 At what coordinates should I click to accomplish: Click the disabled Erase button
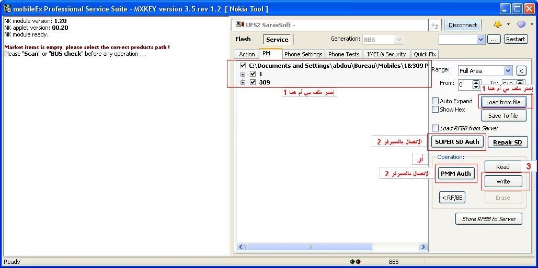[503, 198]
